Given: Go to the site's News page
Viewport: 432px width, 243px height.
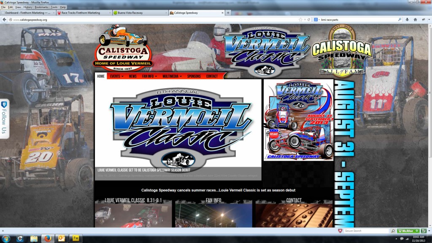Looking at the screenshot, I should pos(132,76).
